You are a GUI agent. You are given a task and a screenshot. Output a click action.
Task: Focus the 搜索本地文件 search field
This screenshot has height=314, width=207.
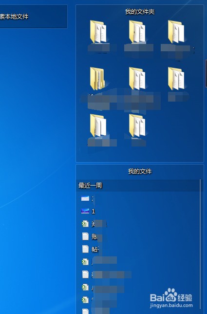pyautogui.click(x=34, y=17)
